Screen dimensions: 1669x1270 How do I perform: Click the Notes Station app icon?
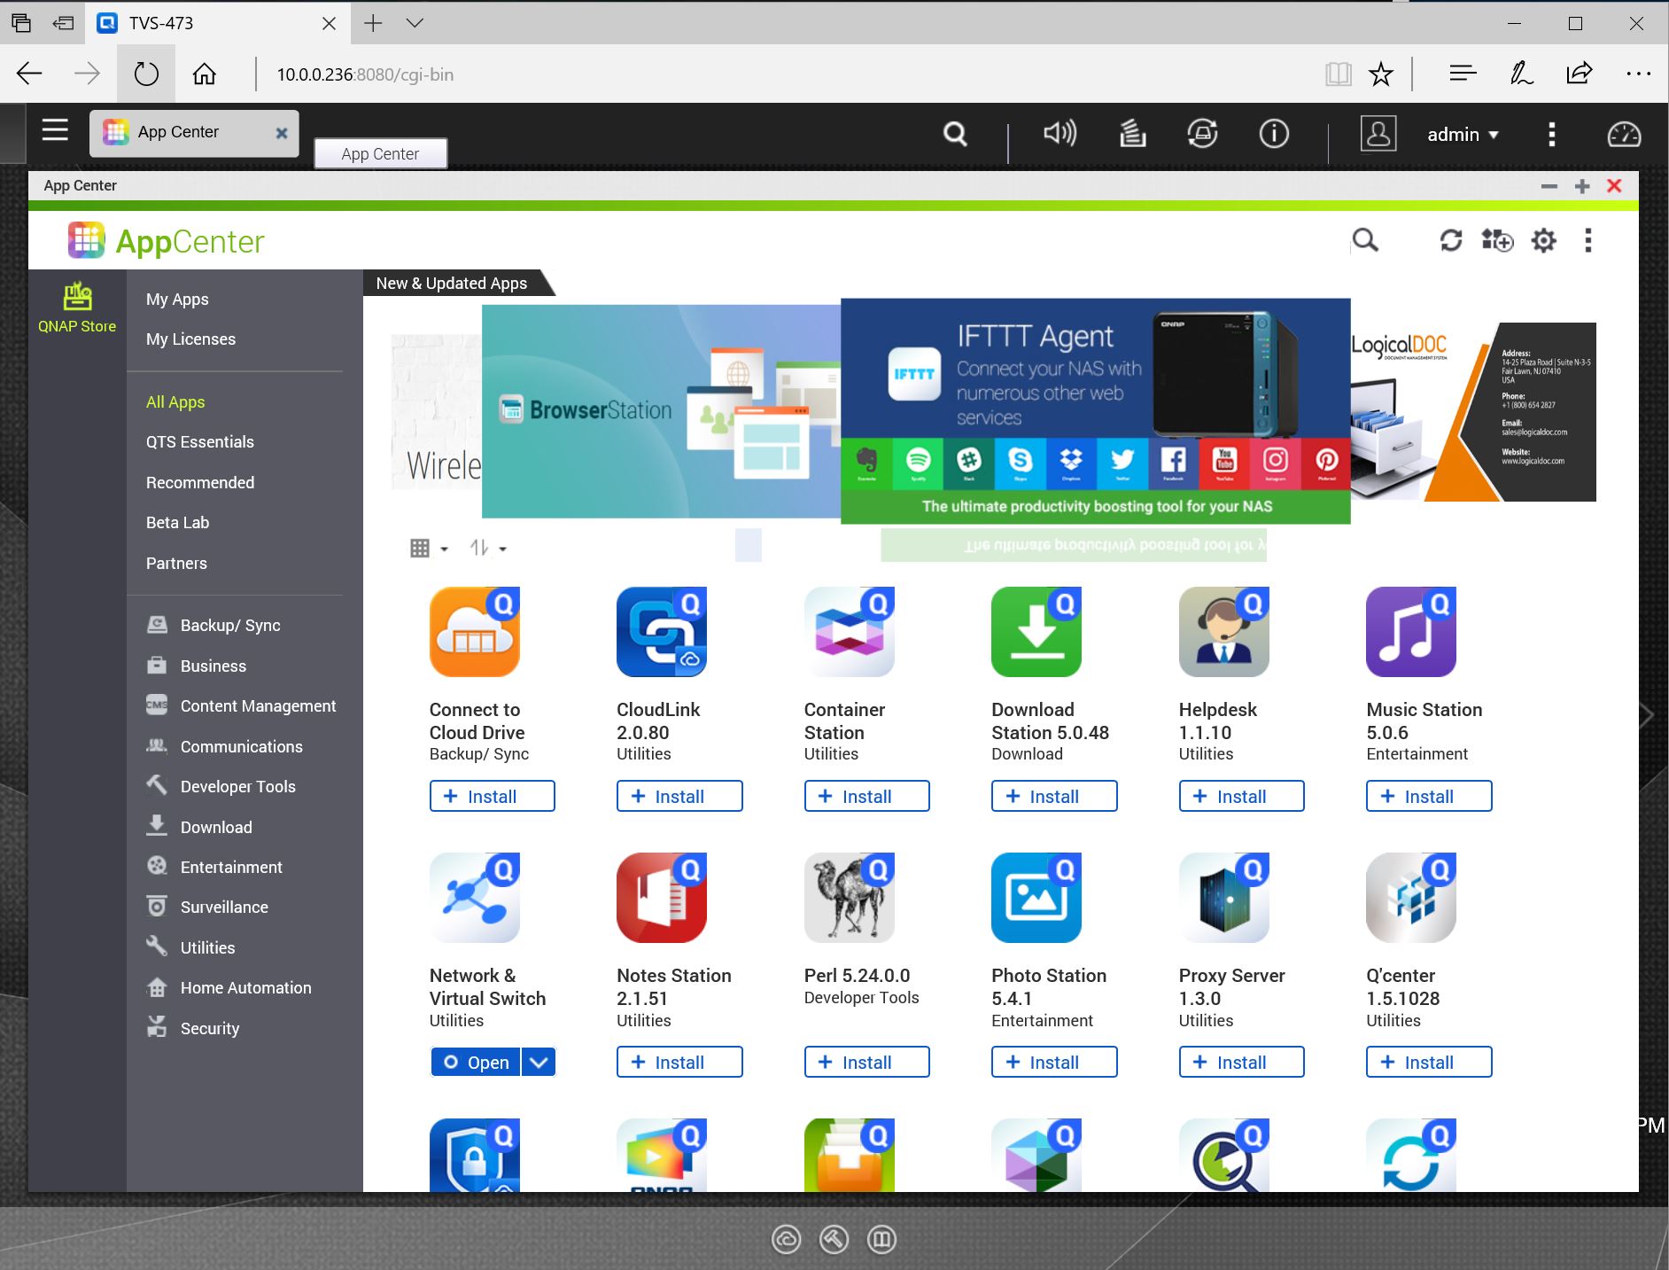[662, 898]
